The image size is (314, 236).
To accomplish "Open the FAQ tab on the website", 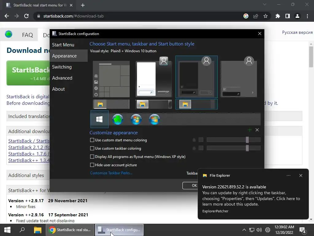I will (27, 35).
